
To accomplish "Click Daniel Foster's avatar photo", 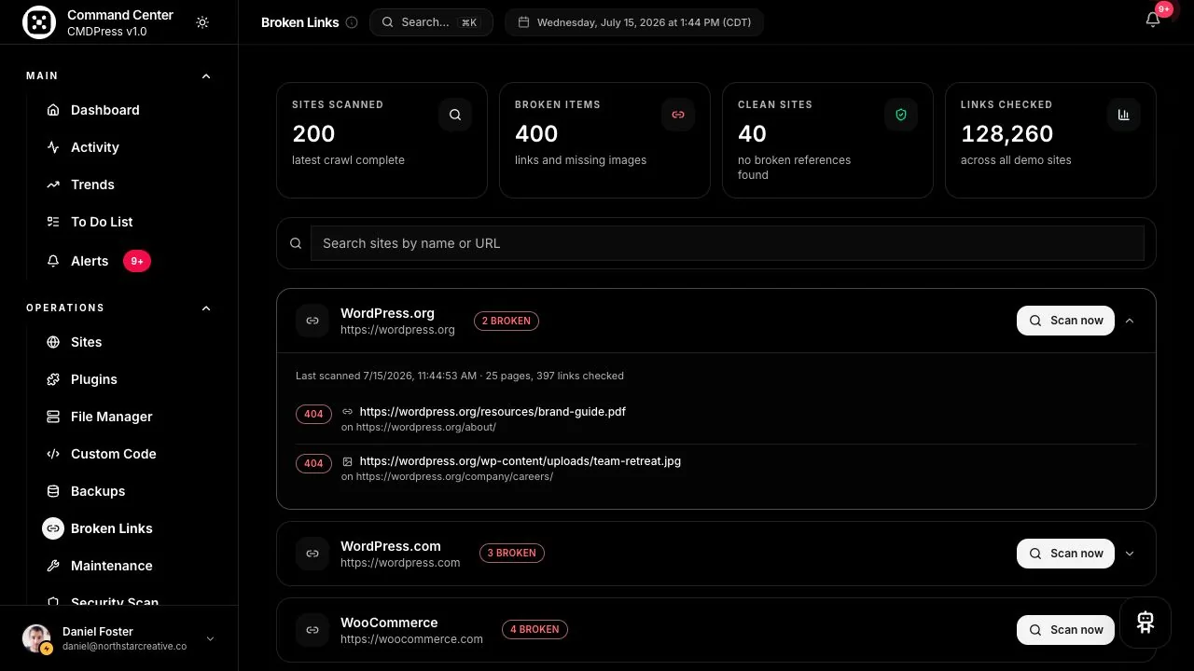I will 36,638.
